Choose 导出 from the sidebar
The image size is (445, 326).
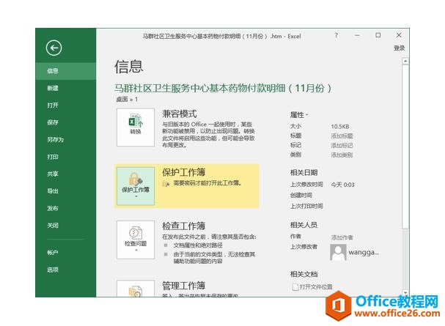pos(53,191)
